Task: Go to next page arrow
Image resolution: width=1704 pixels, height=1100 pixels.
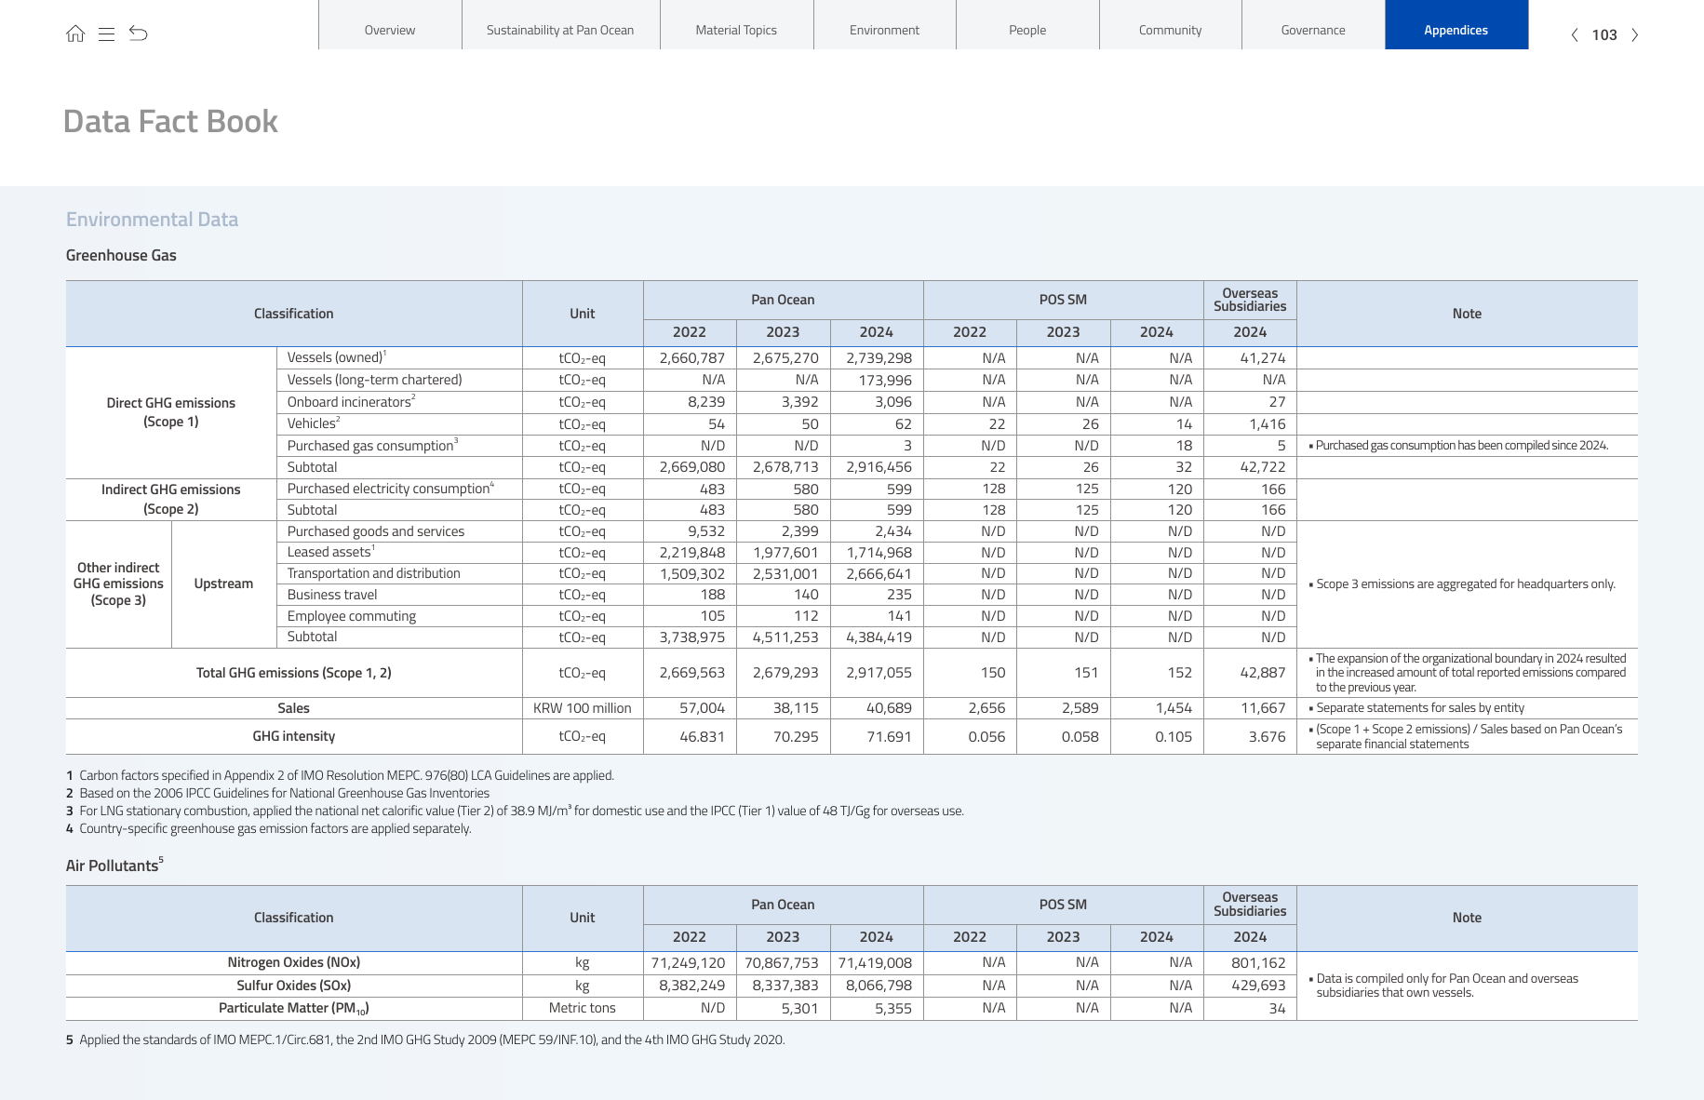Action: [x=1634, y=35]
